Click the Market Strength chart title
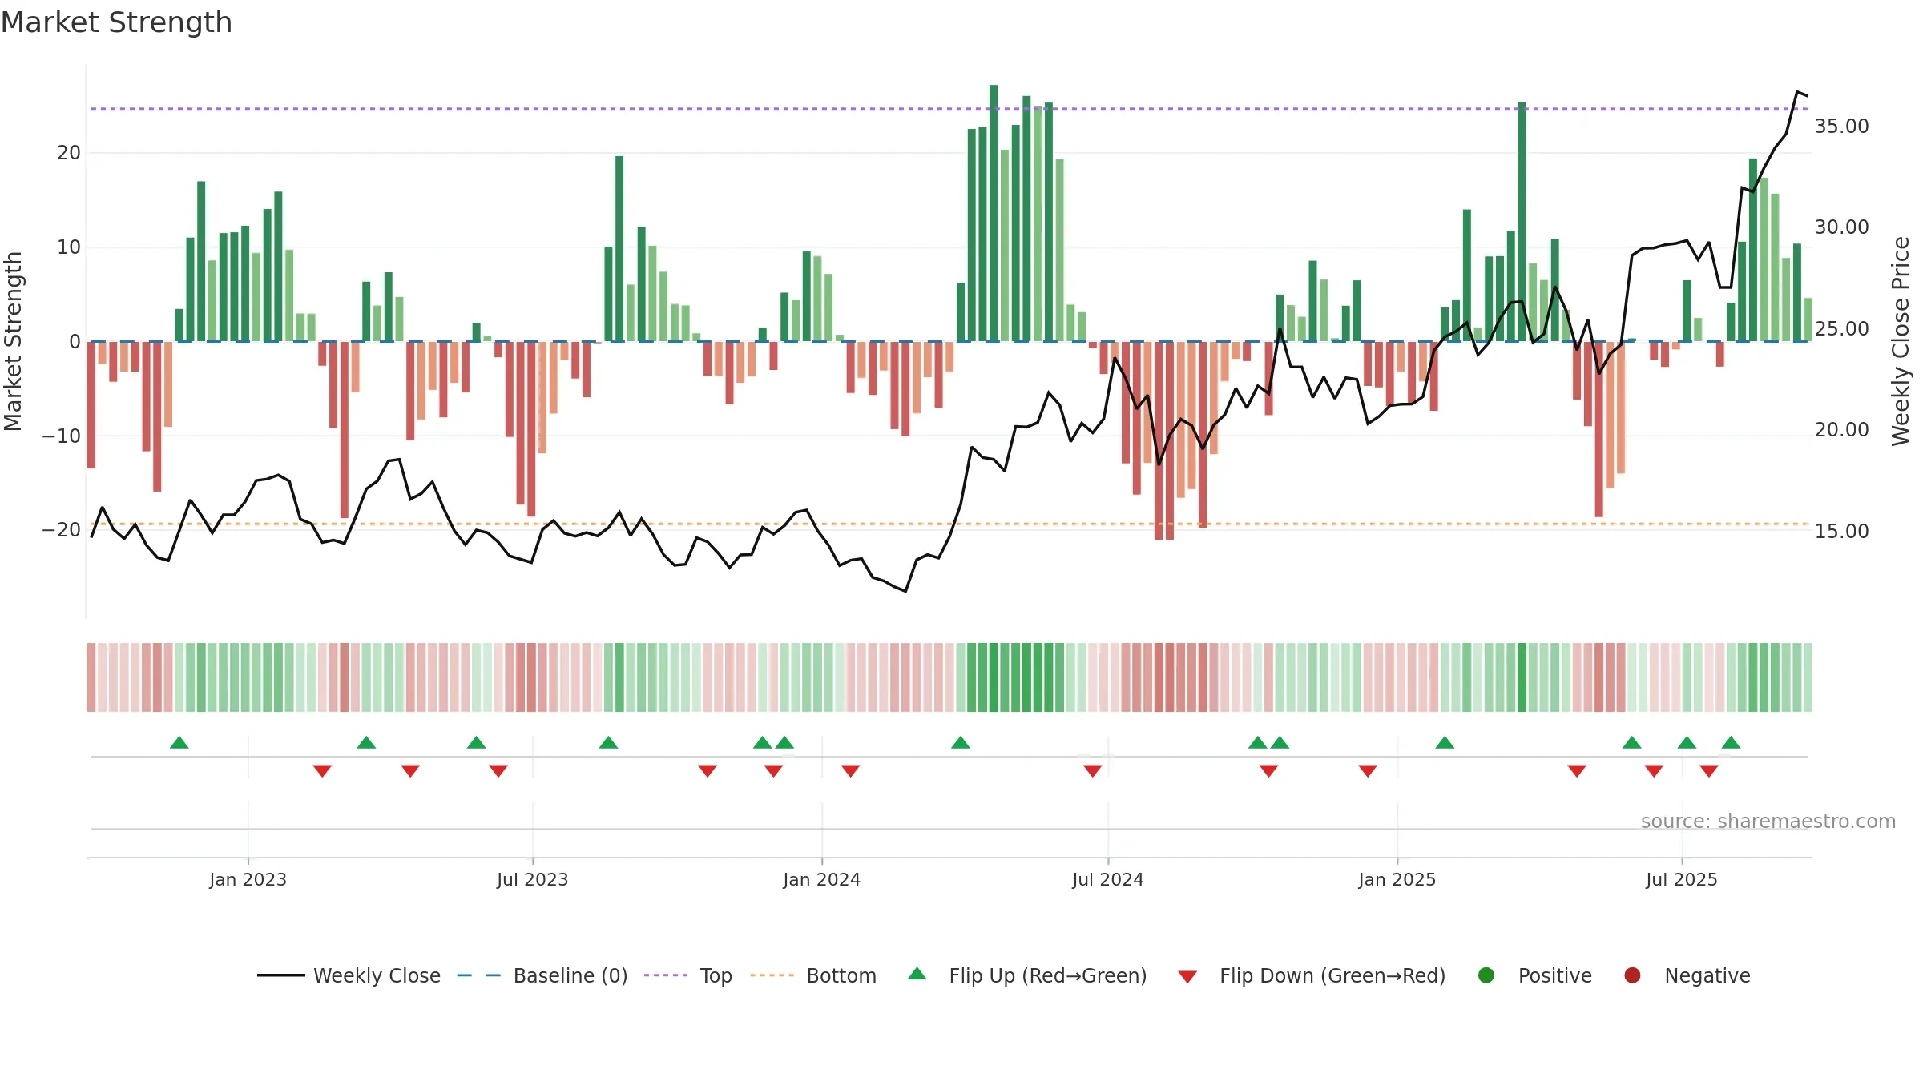Screen dimensions: 1923x1081 116,22
